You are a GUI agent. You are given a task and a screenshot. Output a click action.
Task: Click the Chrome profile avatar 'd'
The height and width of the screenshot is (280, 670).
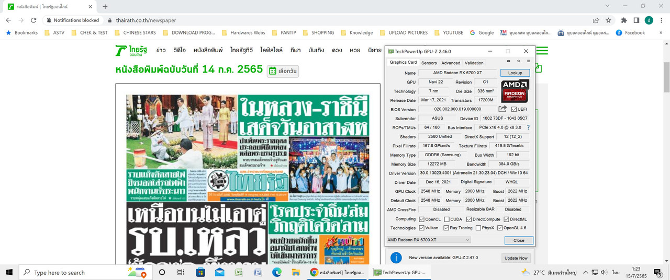point(649,20)
